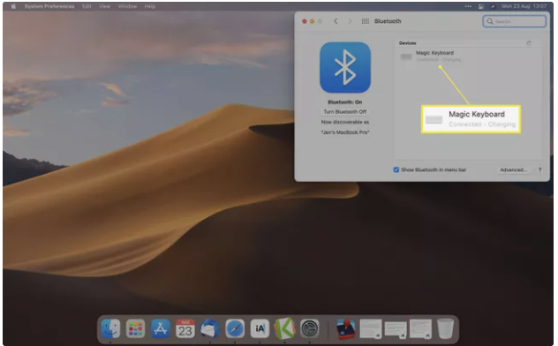Open System Preferences gear in Dock
Image resolution: width=558 pixels, height=346 pixels.
click(x=309, y=328)
